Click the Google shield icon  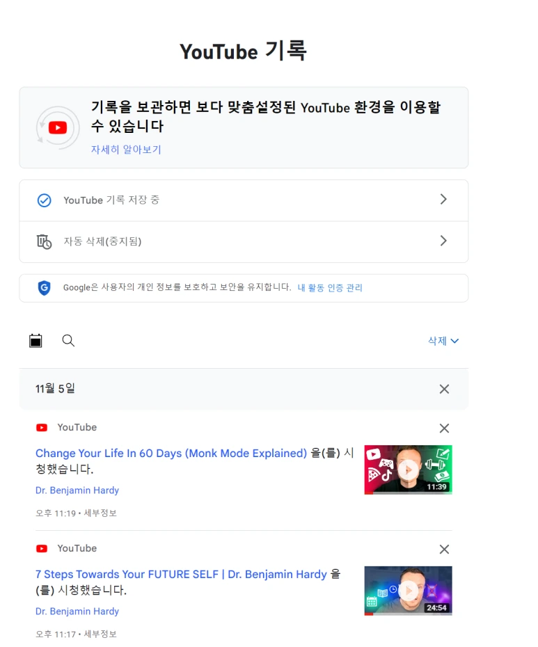point(44,287)
